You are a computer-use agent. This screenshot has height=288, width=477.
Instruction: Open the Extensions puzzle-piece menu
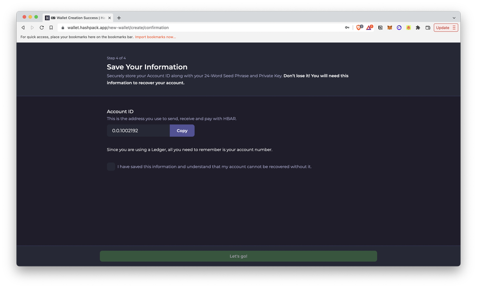[418, 27]
